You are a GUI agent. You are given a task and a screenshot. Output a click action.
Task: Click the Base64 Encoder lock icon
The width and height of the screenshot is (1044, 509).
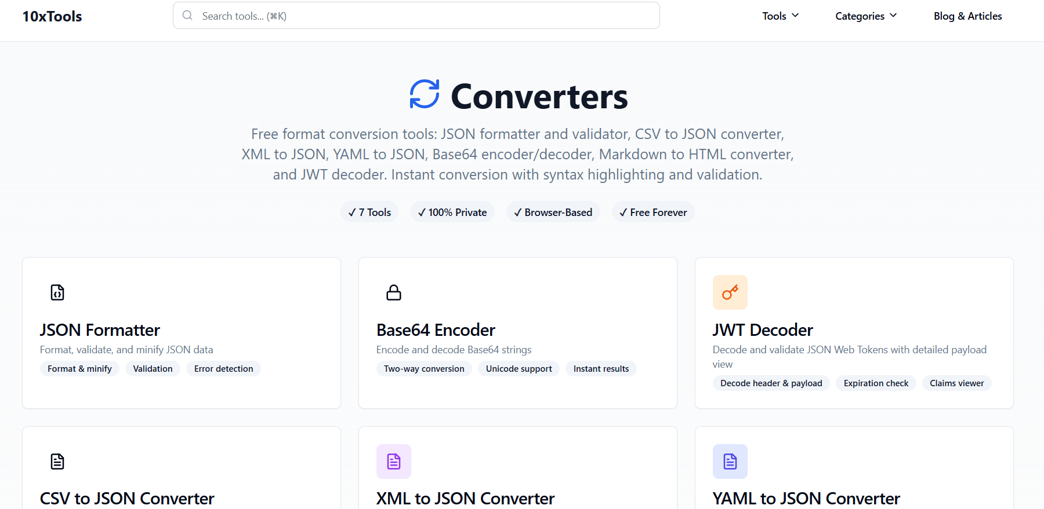coord(394,292)
